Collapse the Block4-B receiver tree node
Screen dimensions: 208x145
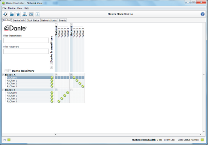point(3,90)
